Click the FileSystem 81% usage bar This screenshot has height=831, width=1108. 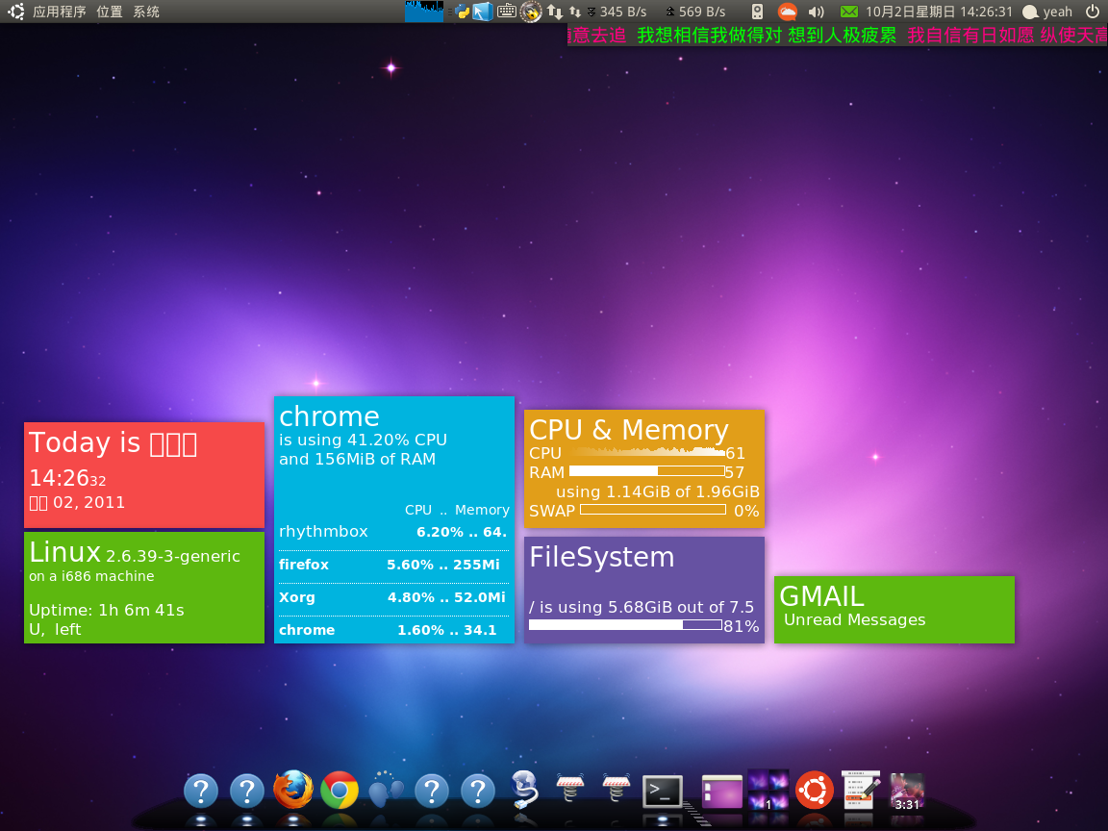pos(625,625)
